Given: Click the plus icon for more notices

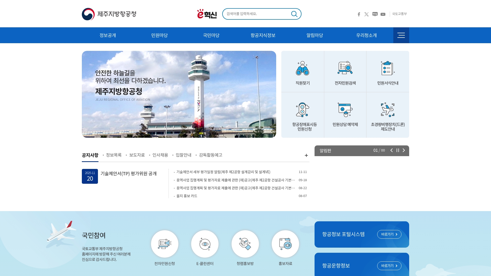Looking at the screenshot, I should 306,155.
